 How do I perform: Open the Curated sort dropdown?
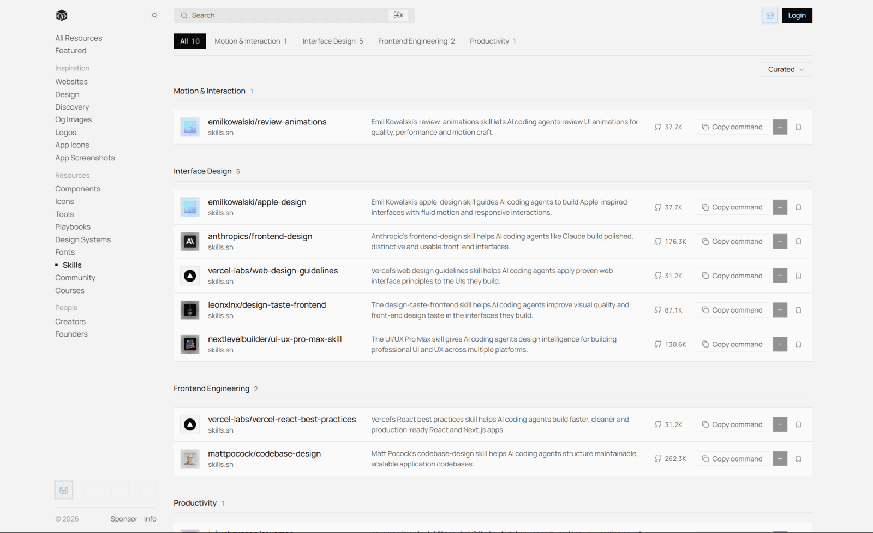[x=787, y=69]
